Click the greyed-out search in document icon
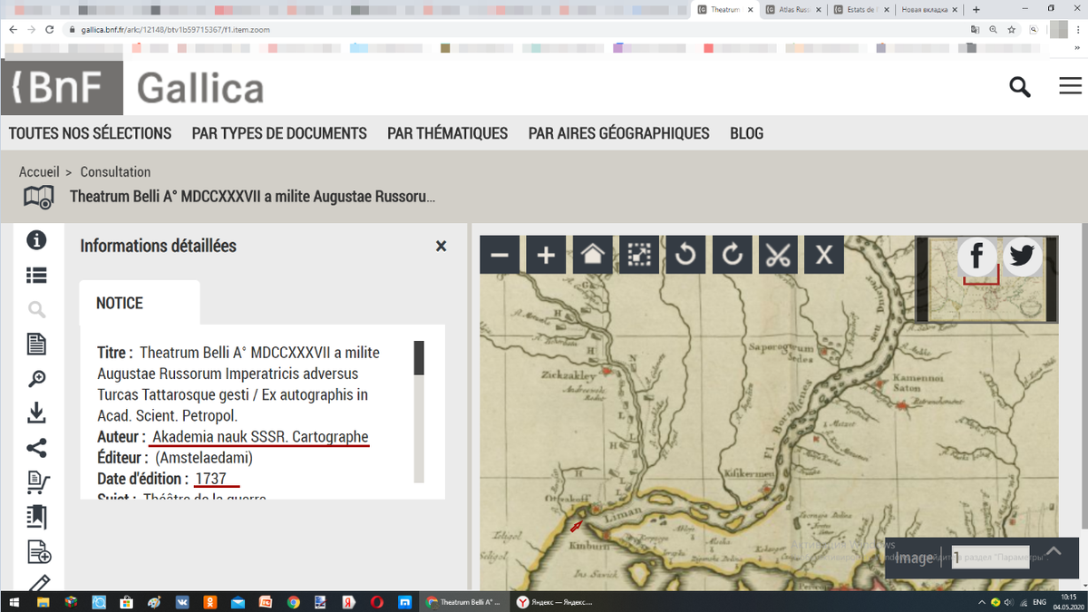The height and width of the screenshot is (612, 1088). pos(36,310)
